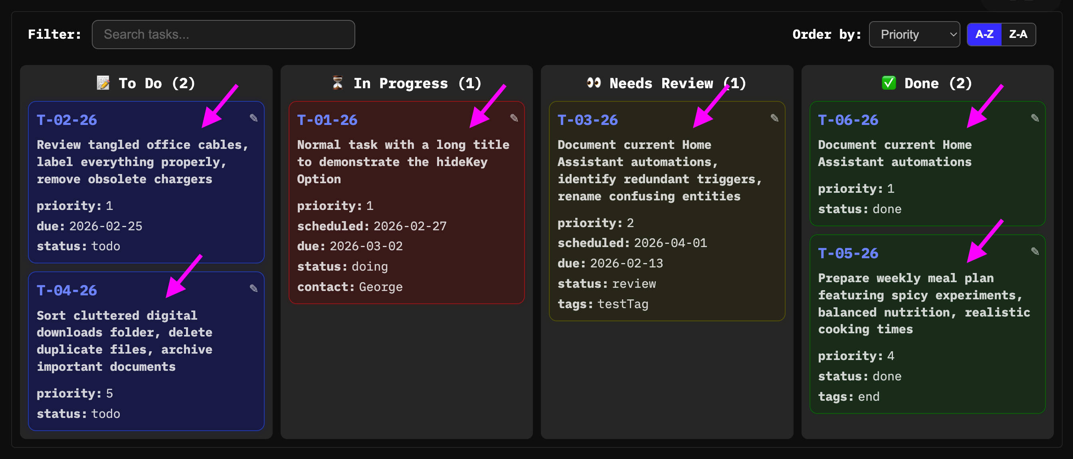Open the Order by Priority dropdown
The image size is (1073, 459).
click(x=914, y=34)
